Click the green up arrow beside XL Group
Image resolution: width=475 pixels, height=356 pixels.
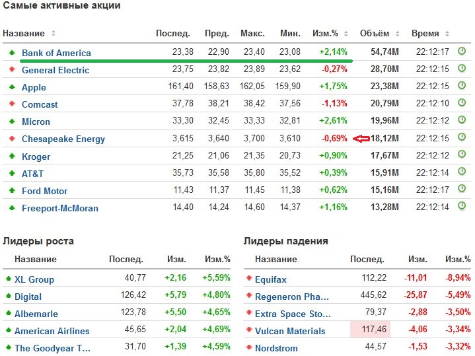pyautogui.click(x=8, y=279)
